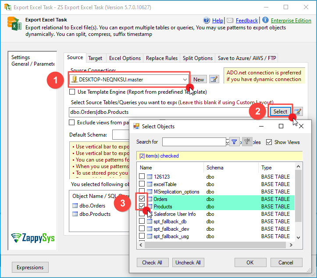Viewport: 317px width, 278px height.
Task: Click the clear filter icon in Select Objects
Action: tap(247, 142)
